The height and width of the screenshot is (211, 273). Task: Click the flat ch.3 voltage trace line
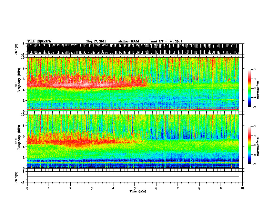[133, 177]
